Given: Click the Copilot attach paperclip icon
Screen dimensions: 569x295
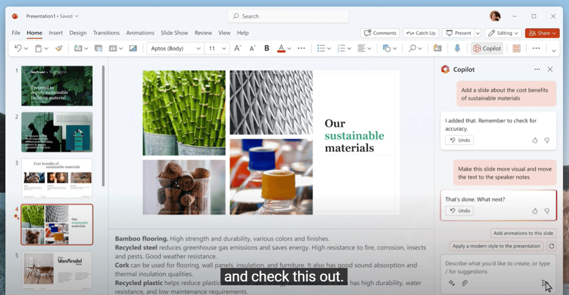Looking at the screenshot, I should point(465,283).
